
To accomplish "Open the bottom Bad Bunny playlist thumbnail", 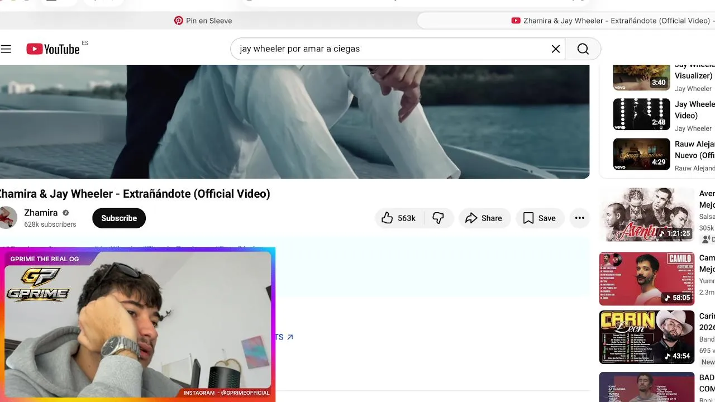I will click(647, 387).
